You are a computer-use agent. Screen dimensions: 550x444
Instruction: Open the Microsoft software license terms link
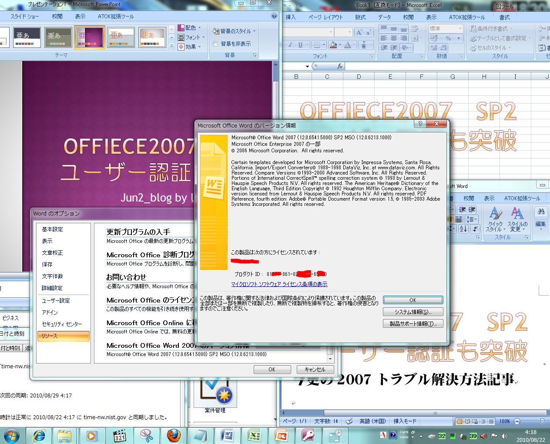pos(279,284)
